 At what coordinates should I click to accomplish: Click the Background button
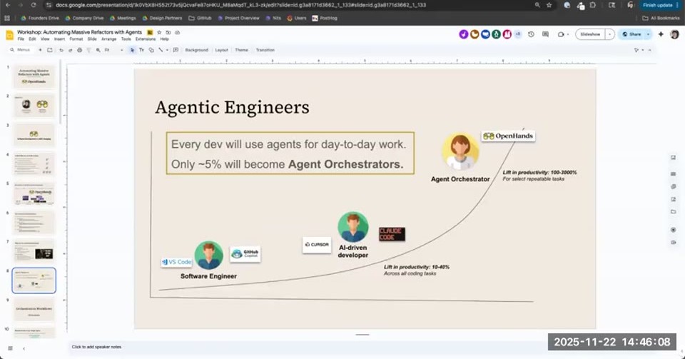(x=197, y=50)
